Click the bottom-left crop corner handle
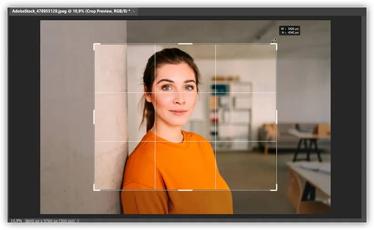This screenshot has height=230, width=374. click(95, 189)
